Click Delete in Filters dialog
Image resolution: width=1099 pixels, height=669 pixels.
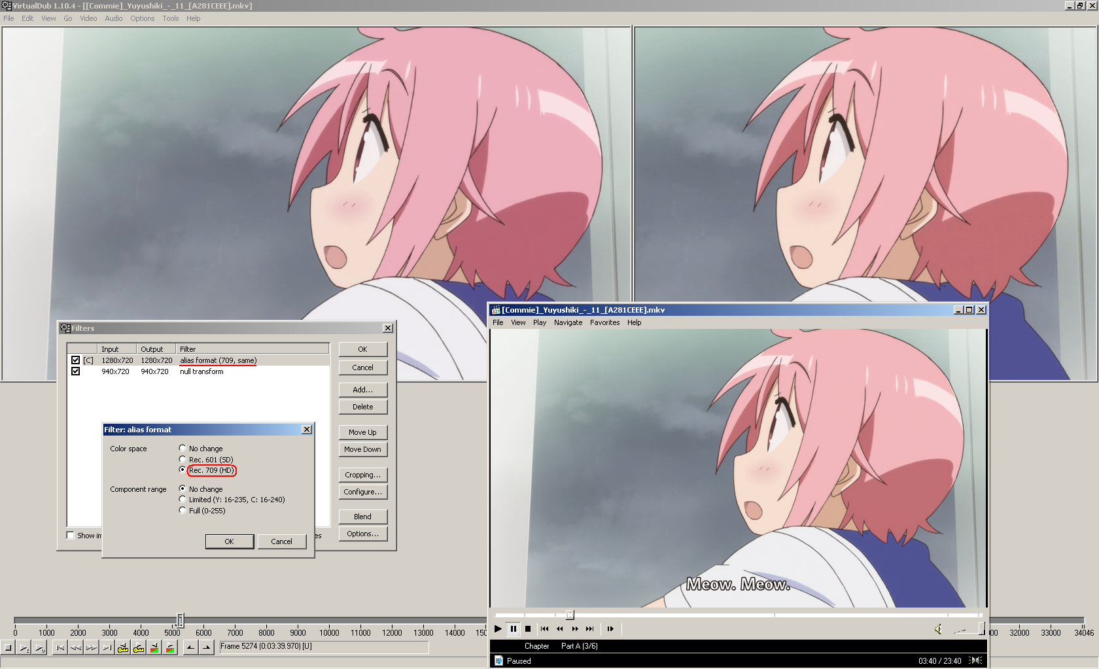coord(363,407)
